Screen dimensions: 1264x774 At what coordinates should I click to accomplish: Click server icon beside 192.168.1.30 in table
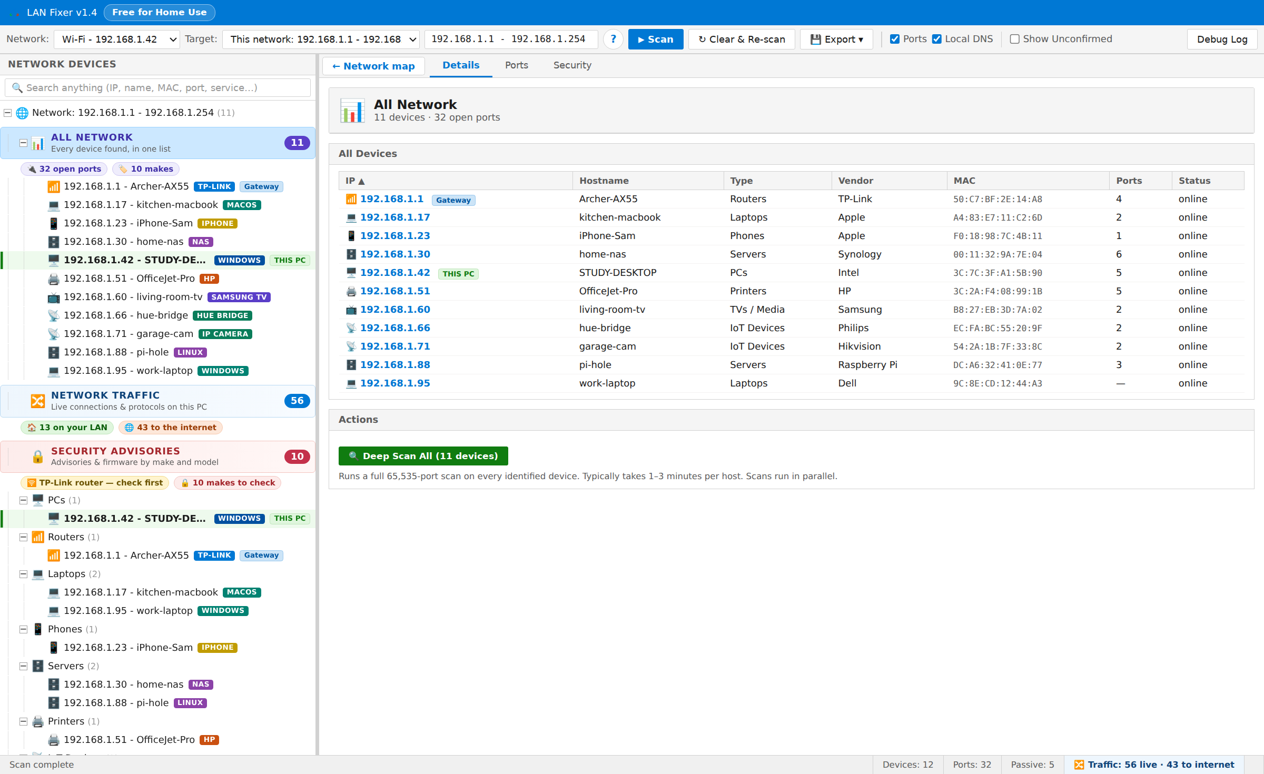coord(351,254)
